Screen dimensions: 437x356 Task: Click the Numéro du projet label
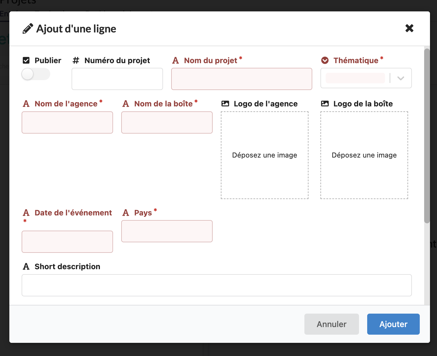tap(117, 61)
